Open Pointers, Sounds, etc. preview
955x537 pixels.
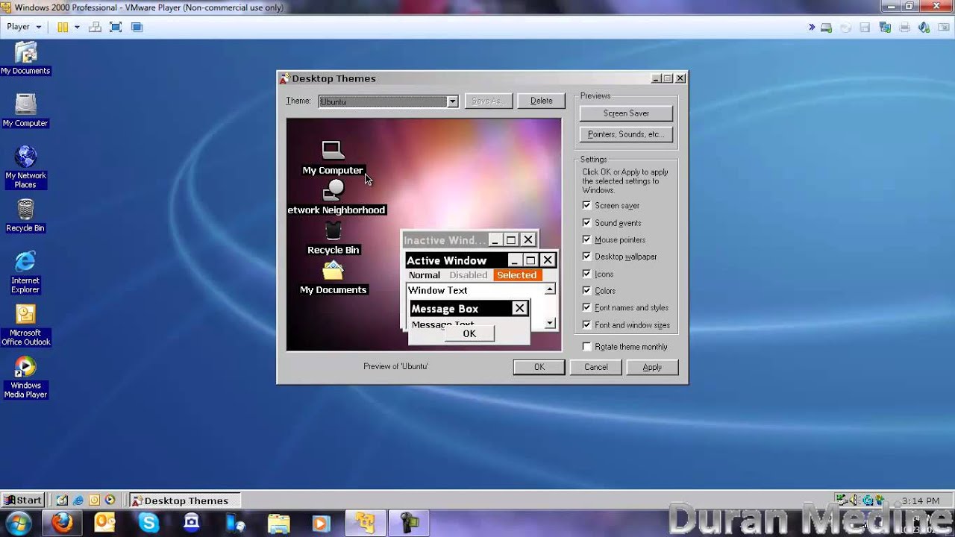click(626, 134)
